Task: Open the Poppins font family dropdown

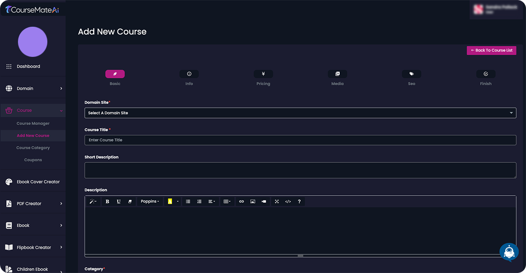Action: (x=150, y=201)
